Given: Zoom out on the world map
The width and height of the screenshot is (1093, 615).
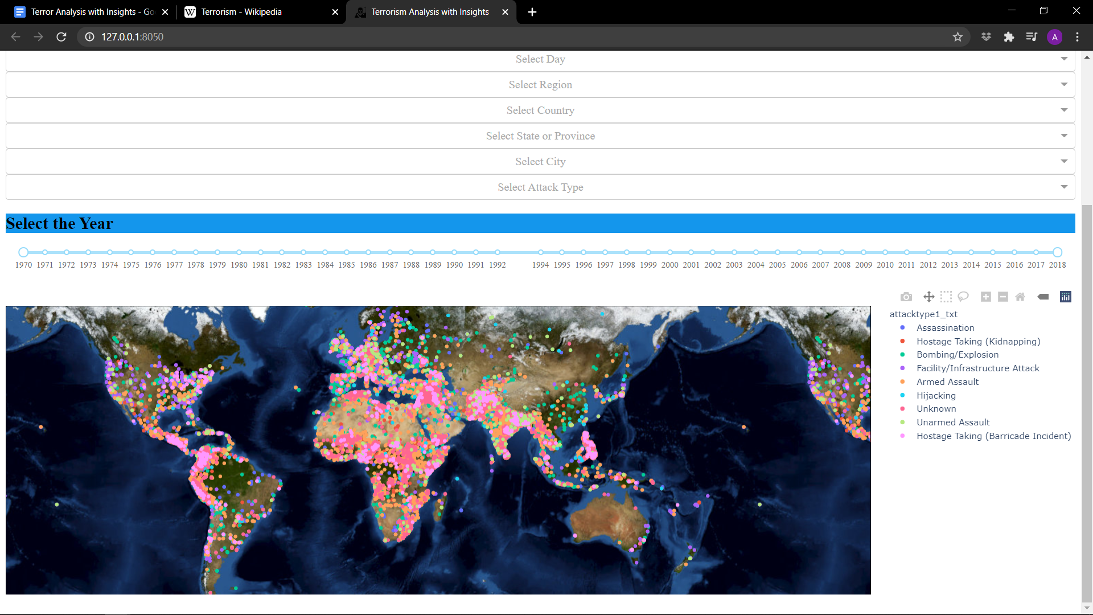Looking at the screenshot, I should click(1003, 297).
